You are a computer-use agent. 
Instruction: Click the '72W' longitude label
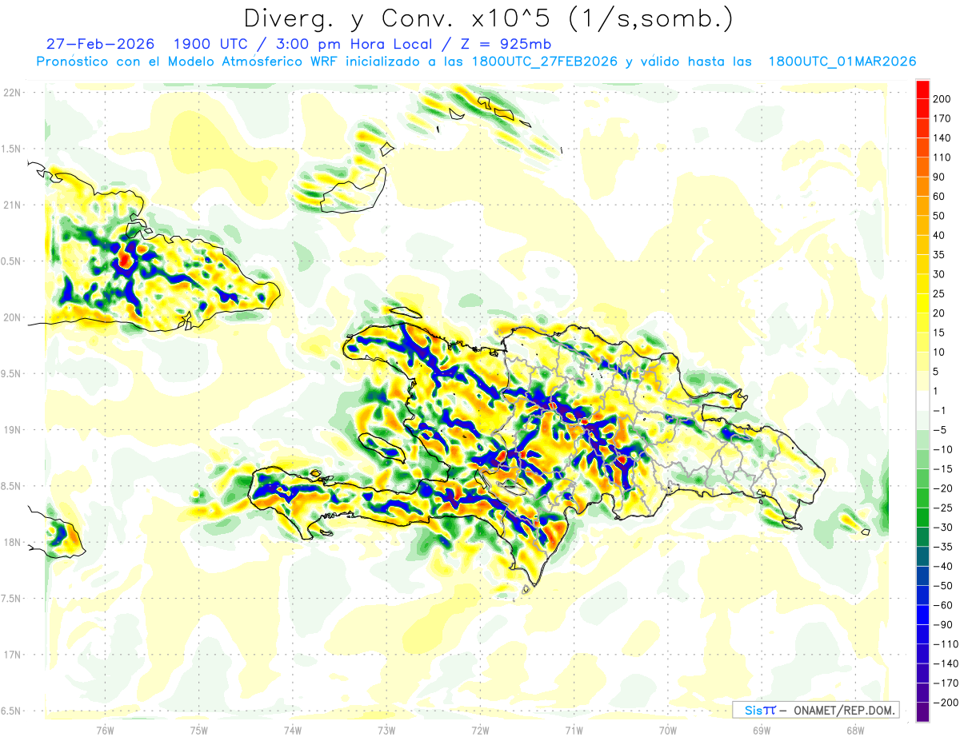click(480, 730)
